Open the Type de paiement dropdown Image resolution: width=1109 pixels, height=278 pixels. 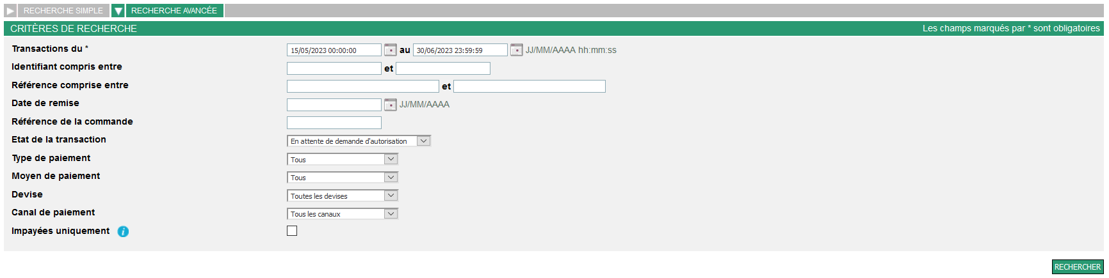click(343, 159)
